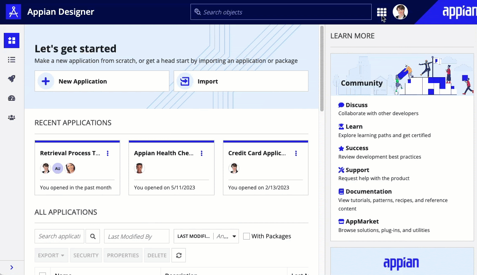Refresh the applications list
Viewport: 477px width, 275px height.
(x=179, y=255)
